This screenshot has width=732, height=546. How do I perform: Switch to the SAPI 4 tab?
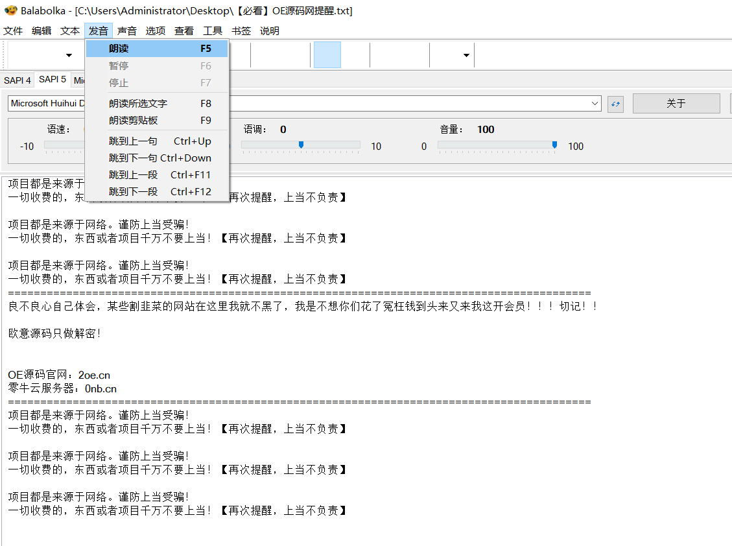[18, 80]
